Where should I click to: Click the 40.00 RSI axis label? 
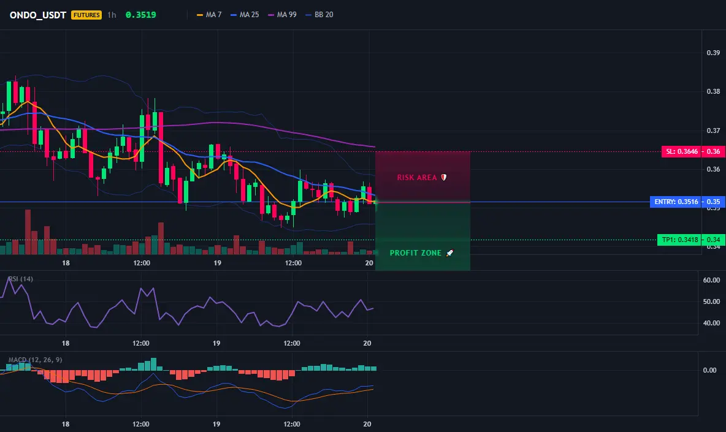(x=711, y=323)
